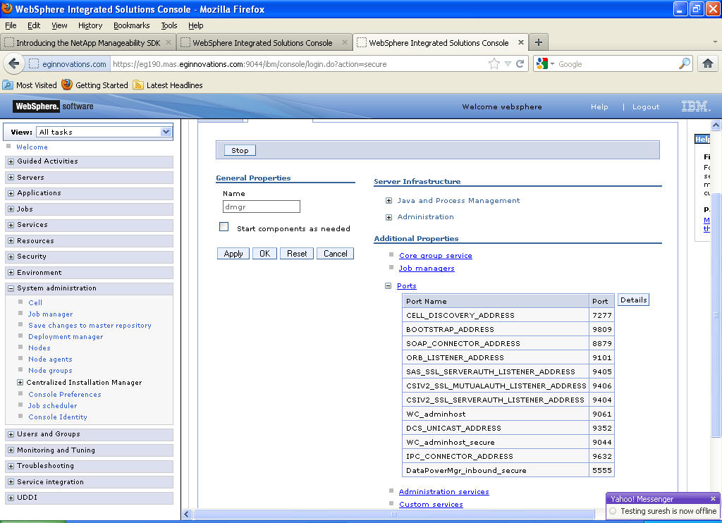Click the IBM logo in header

coord(696,106)
